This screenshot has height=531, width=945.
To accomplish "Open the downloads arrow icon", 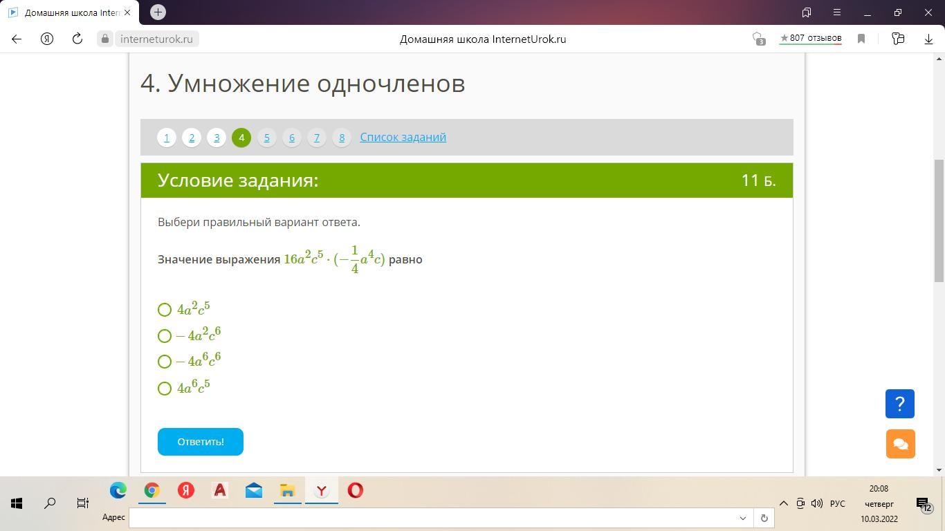I will [928, 39].
